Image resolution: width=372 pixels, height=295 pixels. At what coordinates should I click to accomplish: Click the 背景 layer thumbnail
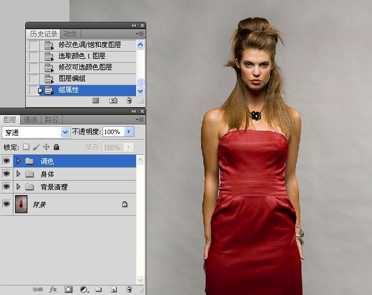pos(21,204)
